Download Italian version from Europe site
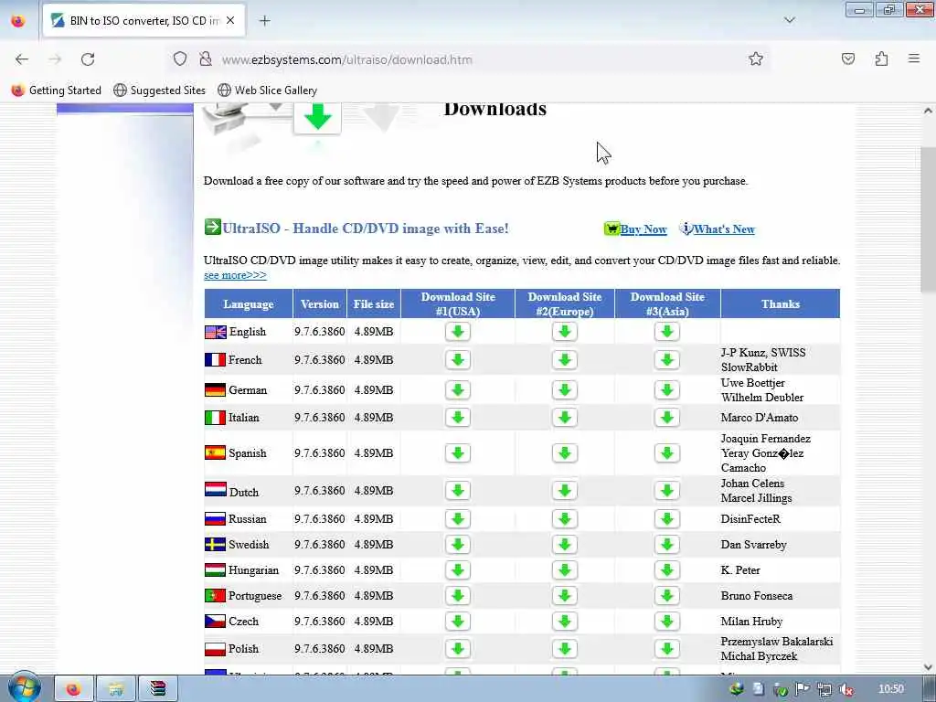 pos(564,418)
